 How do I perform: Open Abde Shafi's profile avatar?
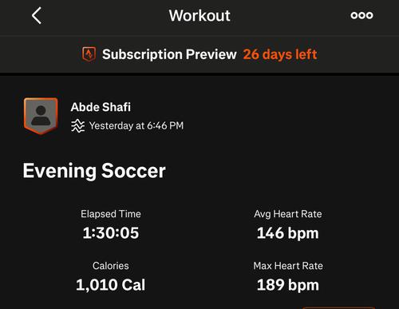[x=41, y=116]
